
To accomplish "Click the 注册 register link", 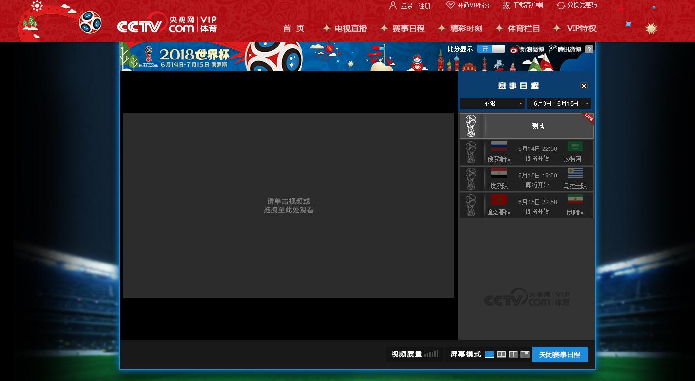I will (424, 6).
